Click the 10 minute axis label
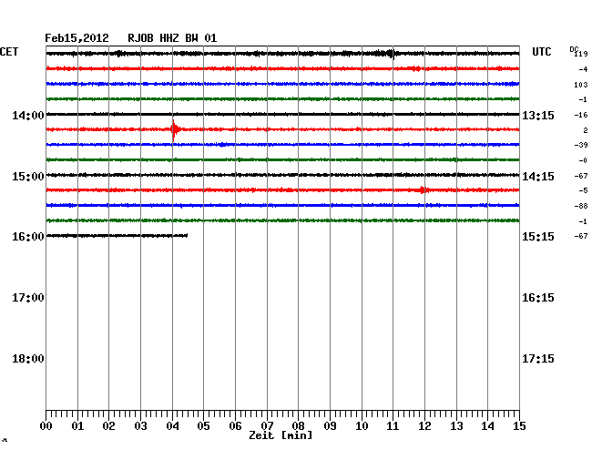 362,426
